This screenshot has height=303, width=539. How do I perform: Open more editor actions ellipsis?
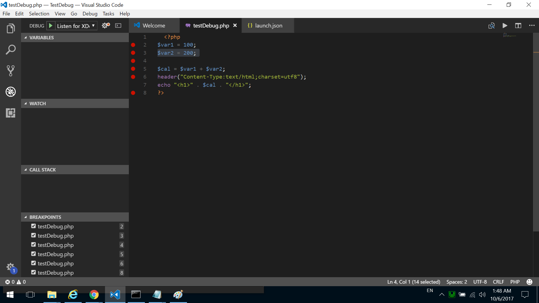(x=532, y=26)
